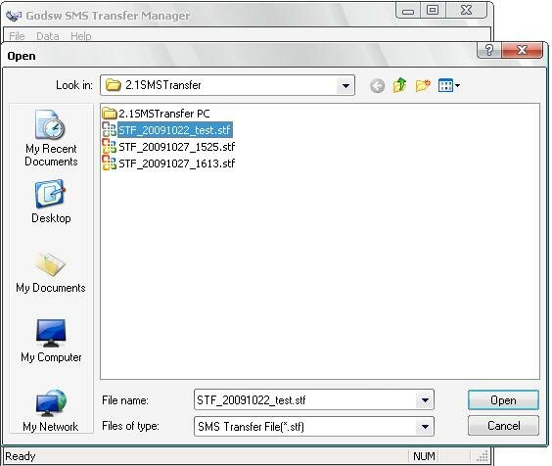Image resolution: width=552 pixels, height=466 pixels.
Task: Go up one folder level
Action: click(399, 85)
